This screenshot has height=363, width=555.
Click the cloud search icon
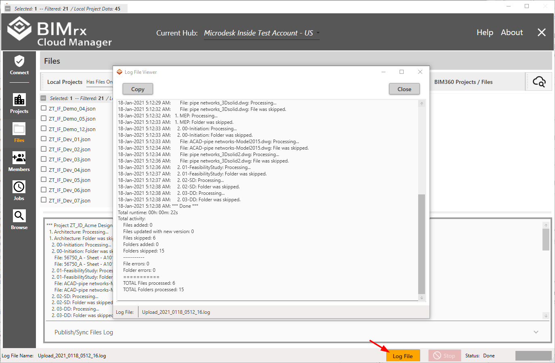coord(539,82)
